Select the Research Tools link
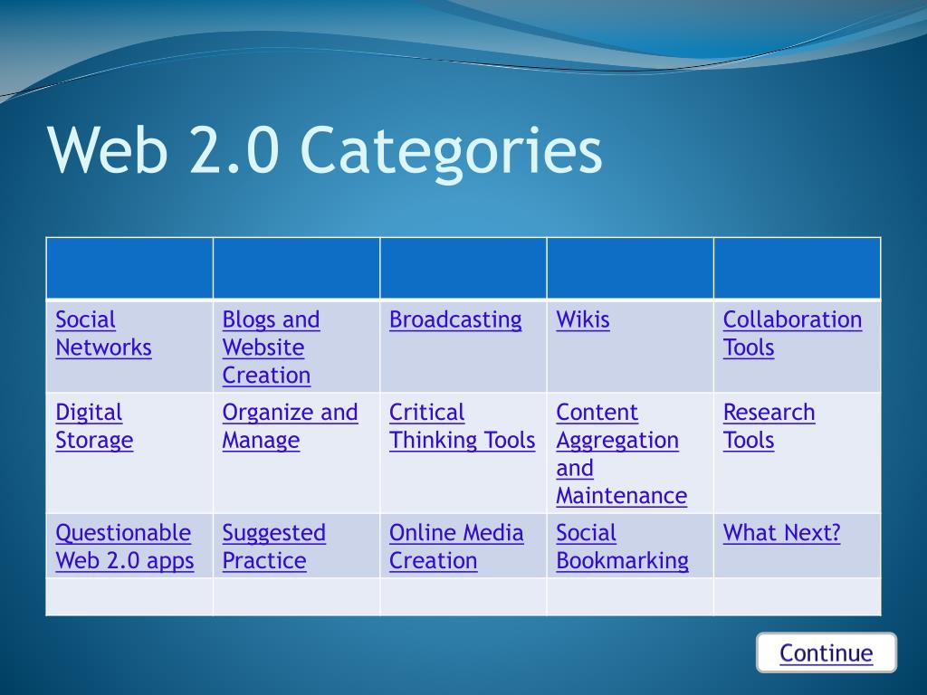927x695 pixels. (x=769, y=426)
